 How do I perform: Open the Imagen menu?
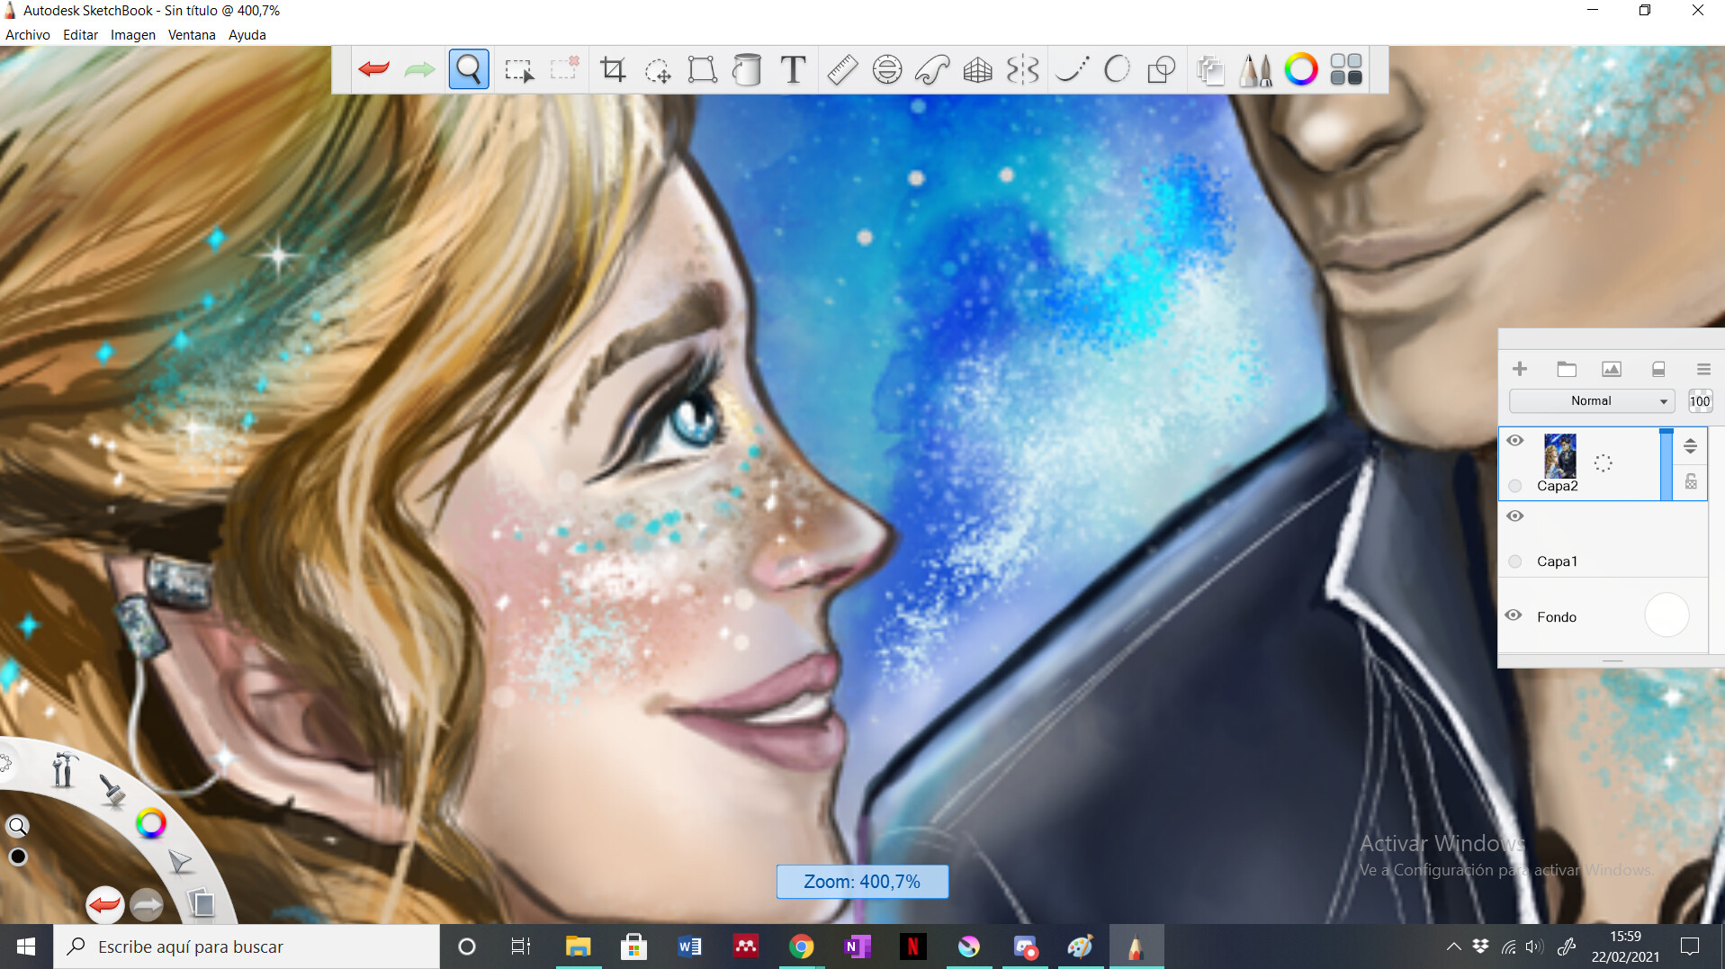[x=133, y=35]
